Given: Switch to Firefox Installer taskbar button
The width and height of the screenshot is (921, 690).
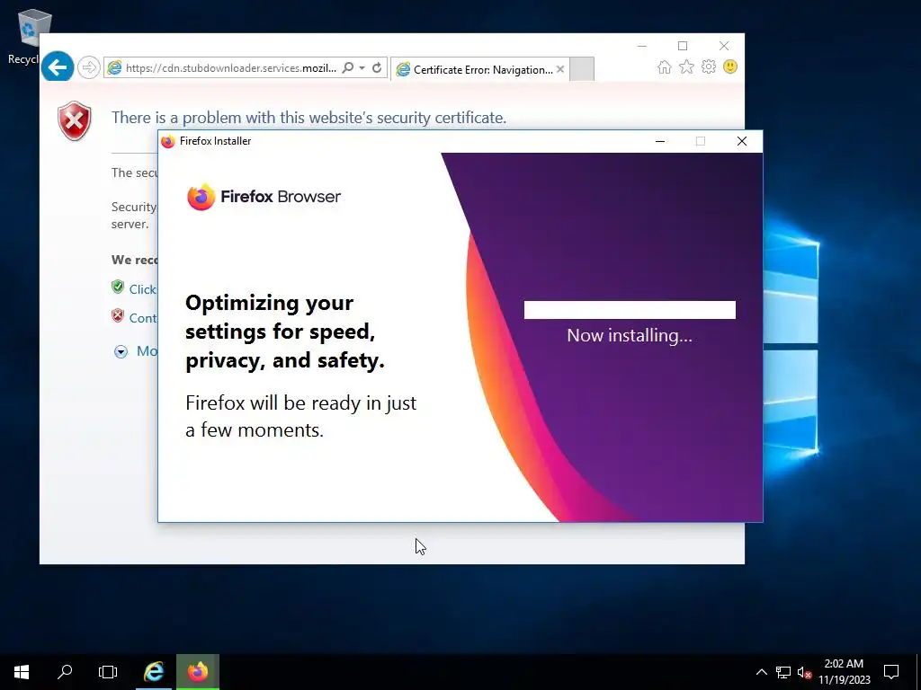Looking at the screenshot, I should [198, 672].
